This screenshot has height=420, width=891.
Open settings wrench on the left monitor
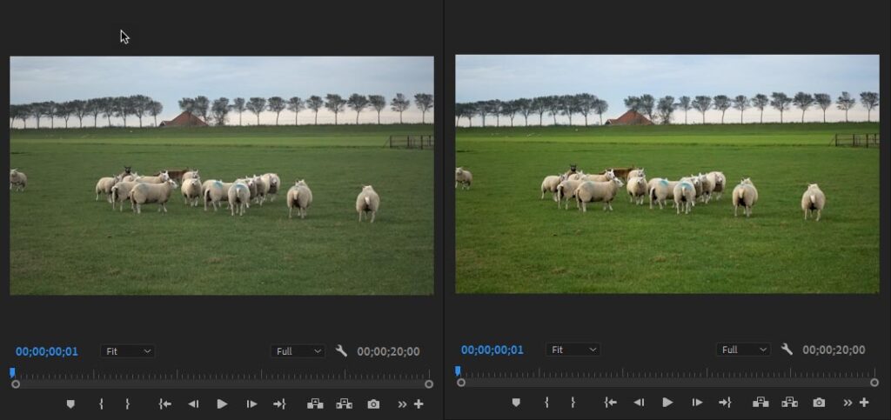[x=341, y=350]
